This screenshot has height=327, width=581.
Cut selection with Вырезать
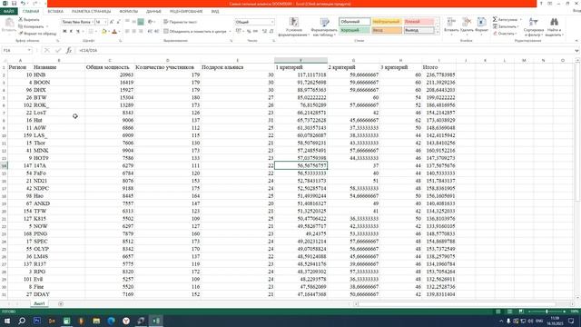click(29, 19)
